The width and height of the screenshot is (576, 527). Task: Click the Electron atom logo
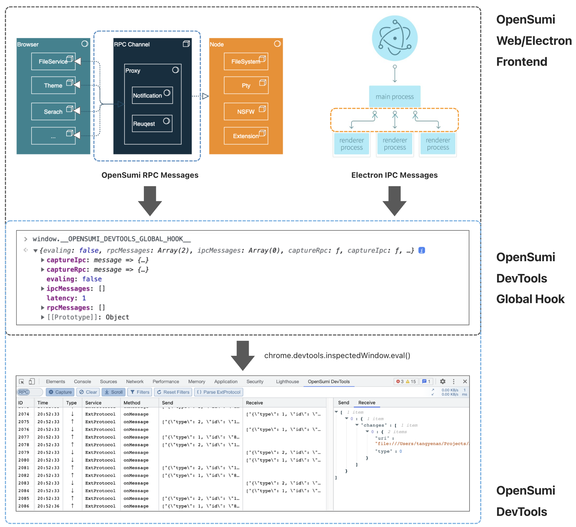pos(395,38)
